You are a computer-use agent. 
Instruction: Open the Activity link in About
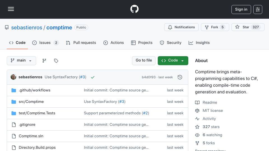(x=209, y=119)
